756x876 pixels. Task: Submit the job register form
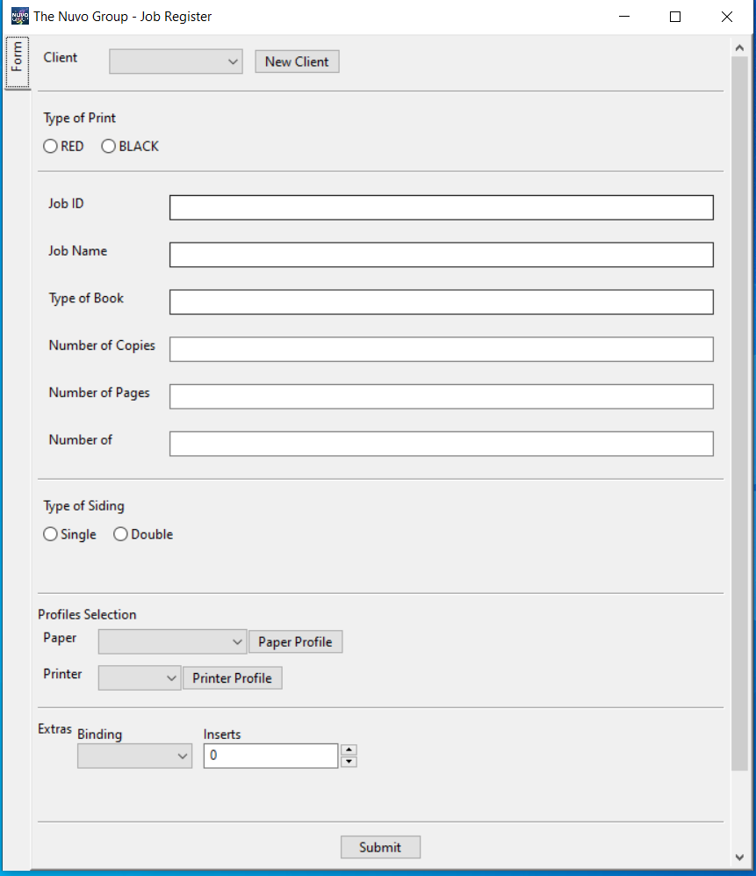coord(380,847)
